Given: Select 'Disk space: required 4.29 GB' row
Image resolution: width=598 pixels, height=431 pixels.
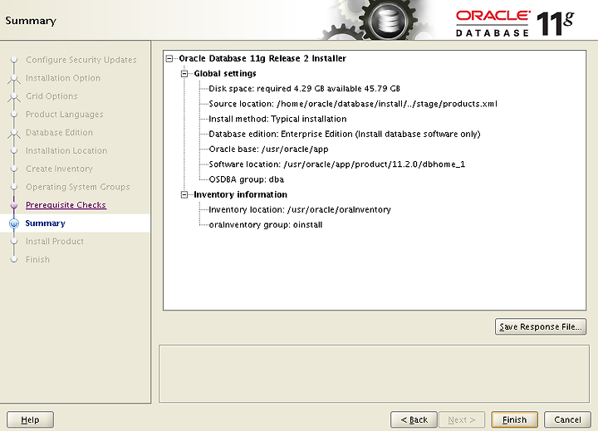Looking at the screenshot, I should coord(304,89).
